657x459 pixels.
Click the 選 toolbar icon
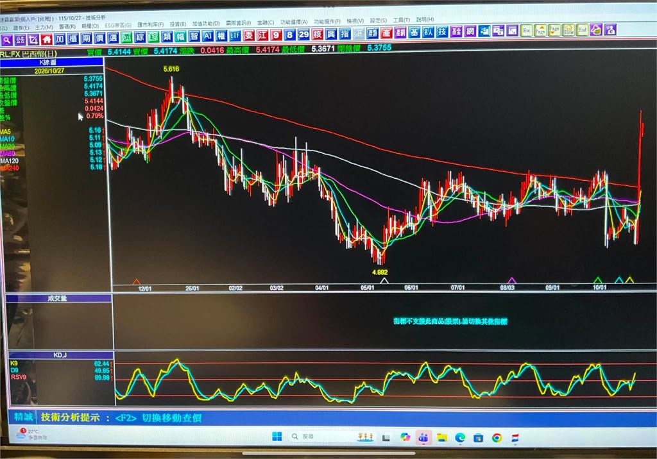pos(113,38)
